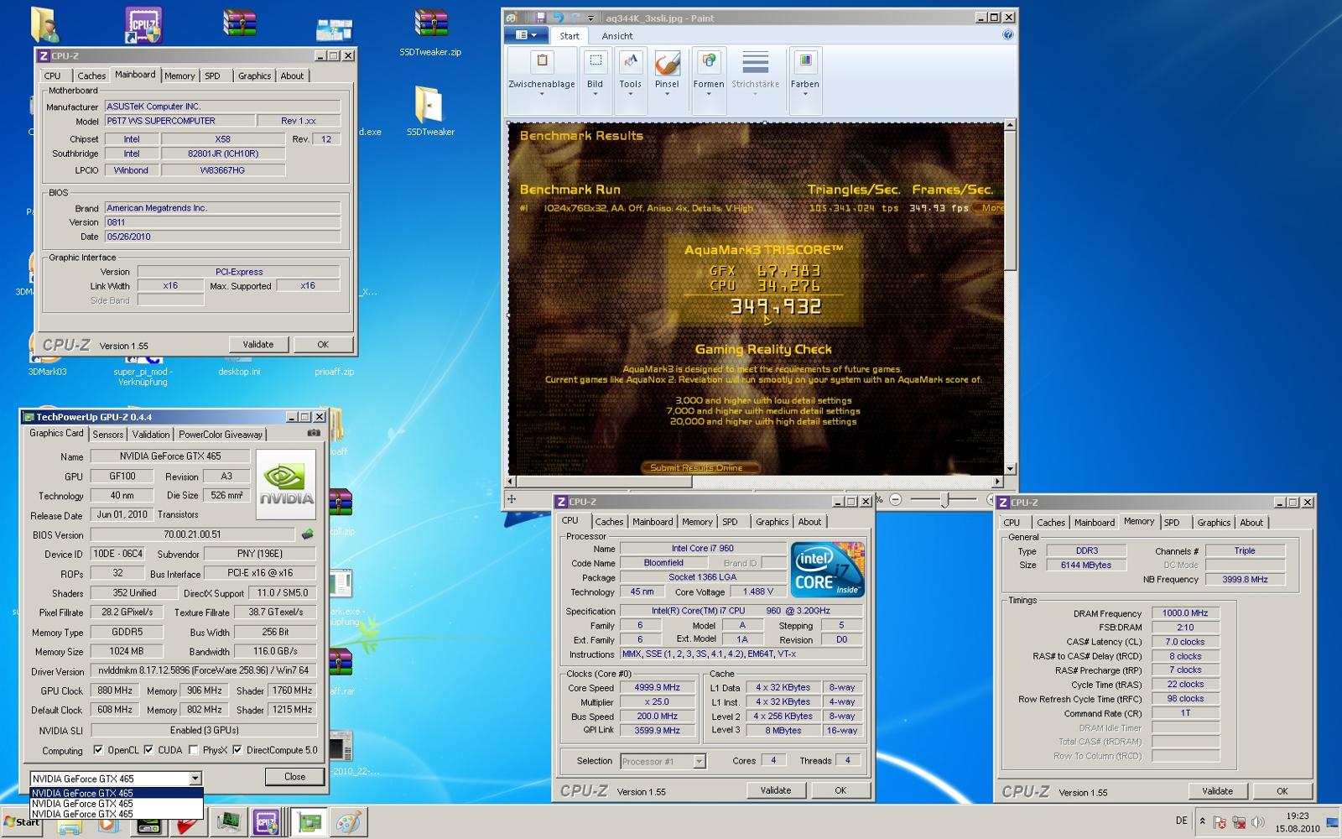Open the CPU-Z shortcut icon on desktop
The width and height of the screenshot is (1342, 839).
click(x=143, y=25)
